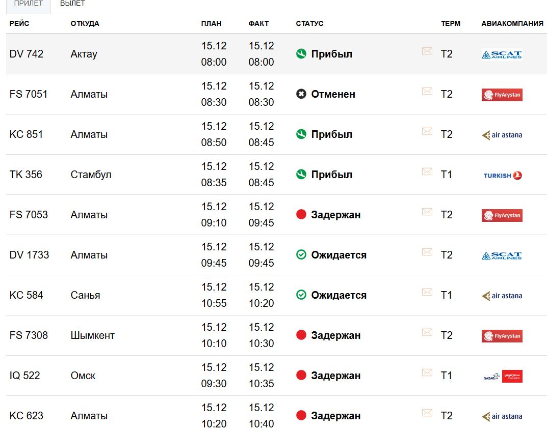Click the red delayed icon for FS 7053
547x431 pixels.
[301, 215]
